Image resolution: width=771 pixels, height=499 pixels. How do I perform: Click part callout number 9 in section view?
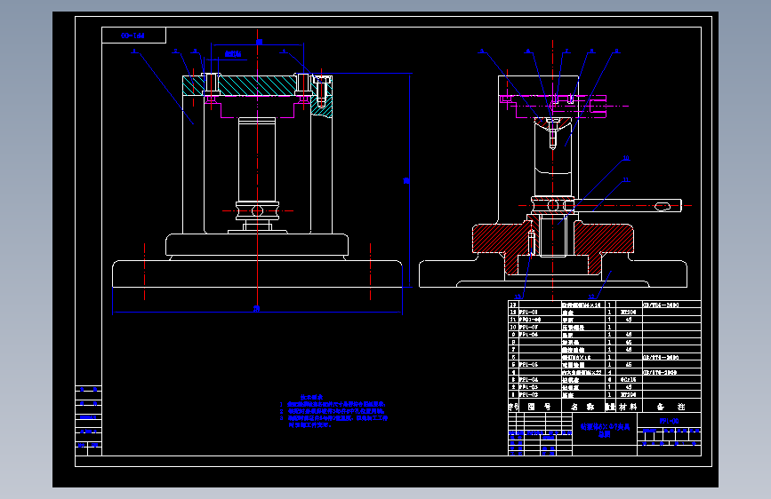point(616,51)
